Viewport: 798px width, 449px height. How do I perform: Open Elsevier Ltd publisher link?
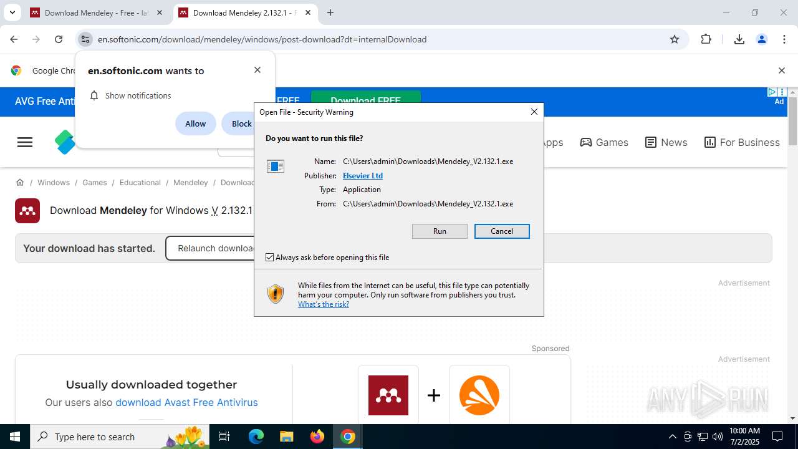point(363,175)
